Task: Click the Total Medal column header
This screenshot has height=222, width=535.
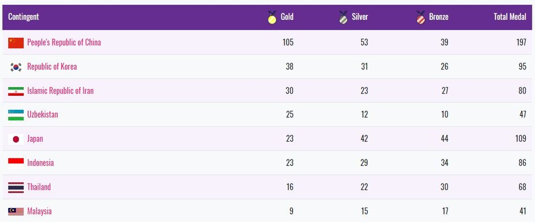Action: 510,17
